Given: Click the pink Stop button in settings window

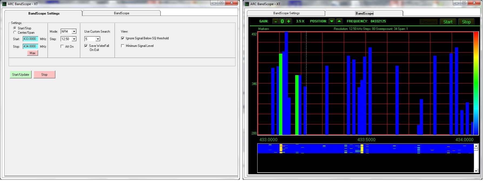Looking at the screenshot, I should click(x=44, y=75).
